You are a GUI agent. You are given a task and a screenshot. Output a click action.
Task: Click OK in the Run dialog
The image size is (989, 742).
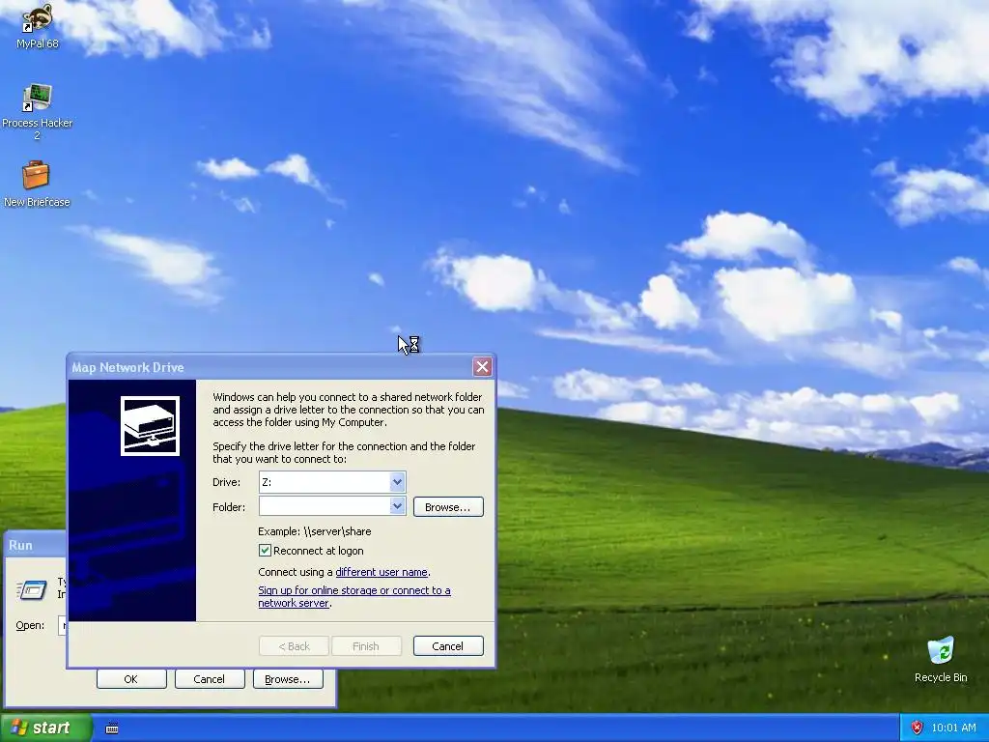pyautogui.click(x=131, y=679)
